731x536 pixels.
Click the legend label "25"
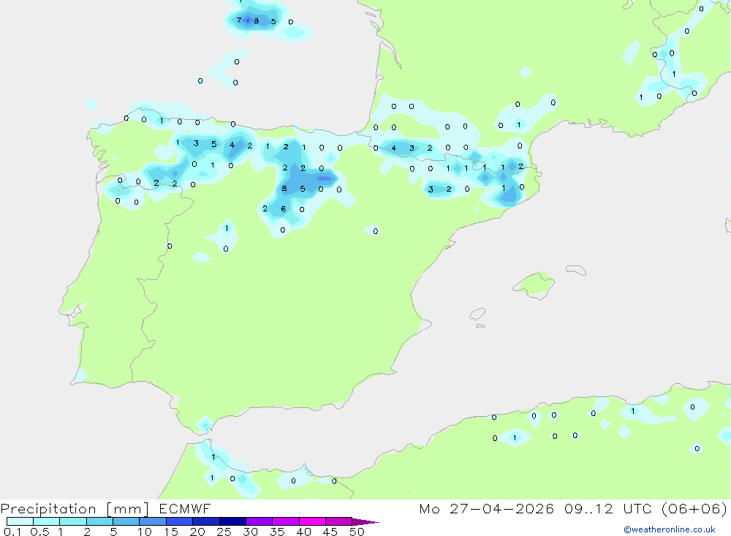(x=224, y=532)
